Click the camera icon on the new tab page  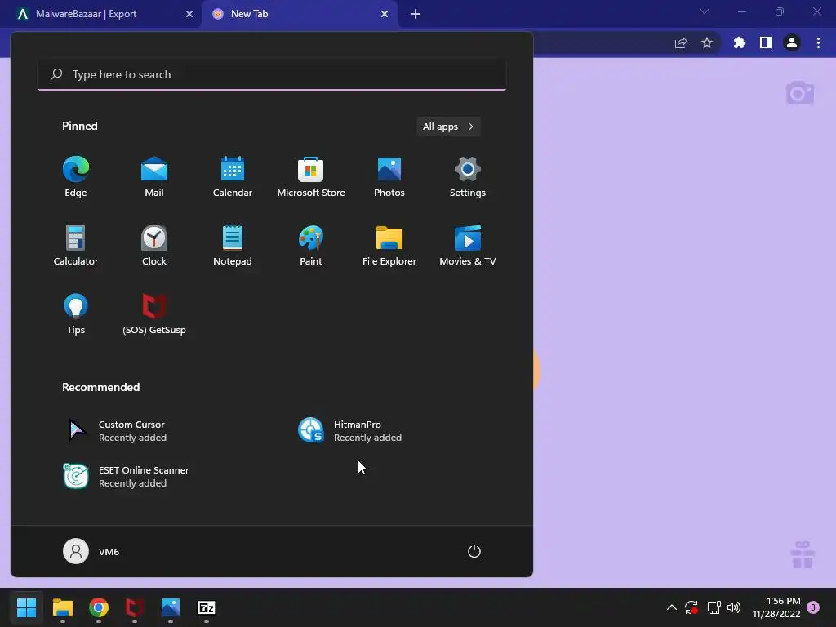(x=800, y=93)
